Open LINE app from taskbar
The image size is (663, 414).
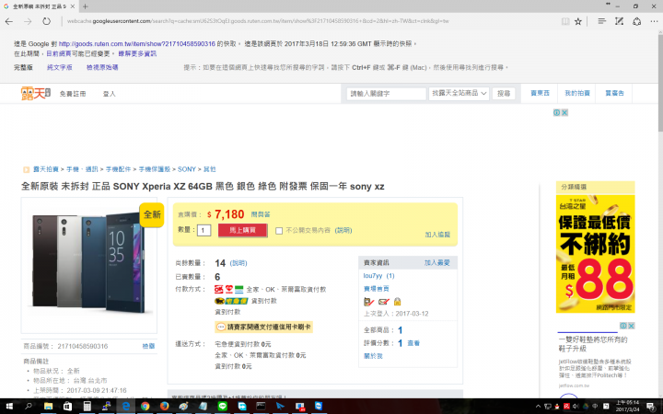click(223, 407)
